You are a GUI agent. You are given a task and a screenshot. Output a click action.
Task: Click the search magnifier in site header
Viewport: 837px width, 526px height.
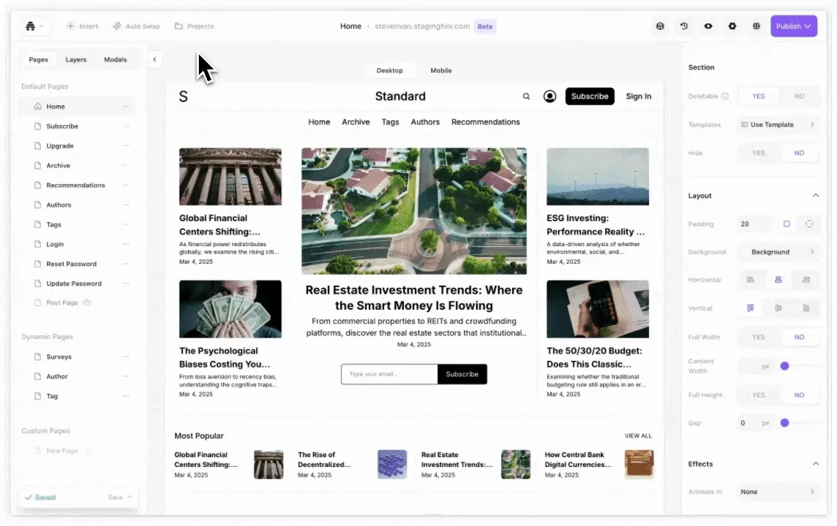pos(526,96)
